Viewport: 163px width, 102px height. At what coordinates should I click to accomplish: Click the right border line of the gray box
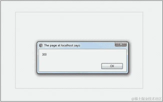tap(143, 50)
